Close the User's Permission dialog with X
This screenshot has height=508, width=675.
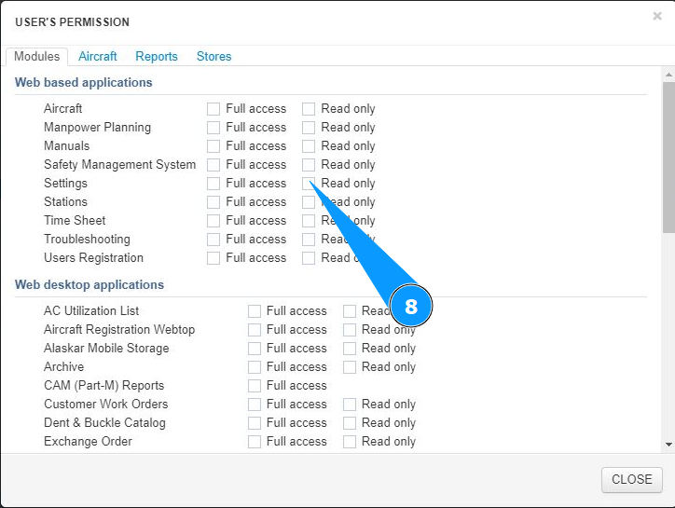coord(657,16)
